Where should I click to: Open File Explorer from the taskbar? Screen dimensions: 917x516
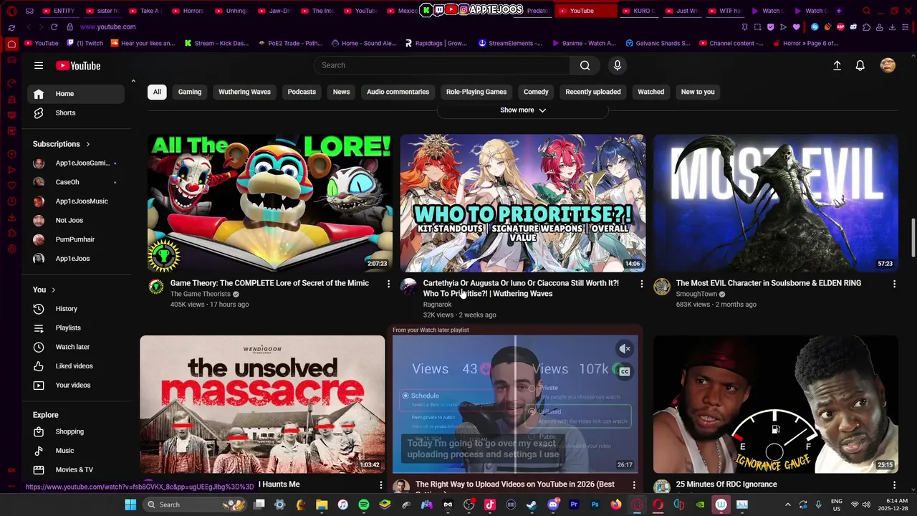[322, 505]
